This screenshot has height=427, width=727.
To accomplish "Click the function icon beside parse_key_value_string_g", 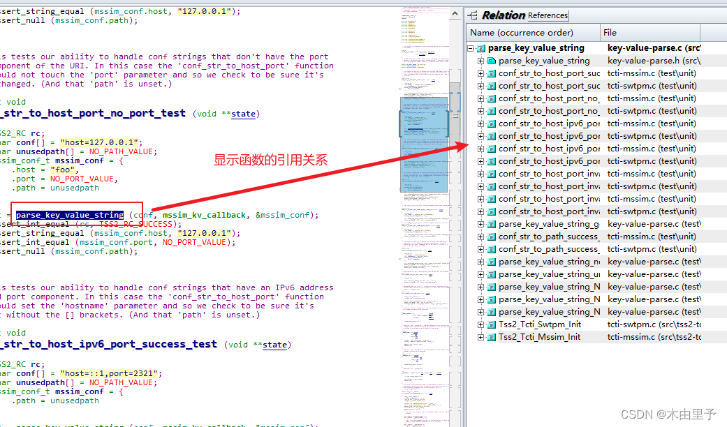I will pyautogui.click(x=491, y=223).
